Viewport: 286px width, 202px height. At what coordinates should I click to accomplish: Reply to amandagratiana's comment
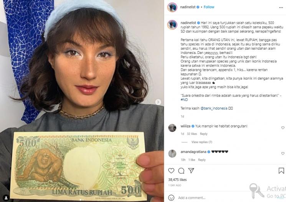202,160
